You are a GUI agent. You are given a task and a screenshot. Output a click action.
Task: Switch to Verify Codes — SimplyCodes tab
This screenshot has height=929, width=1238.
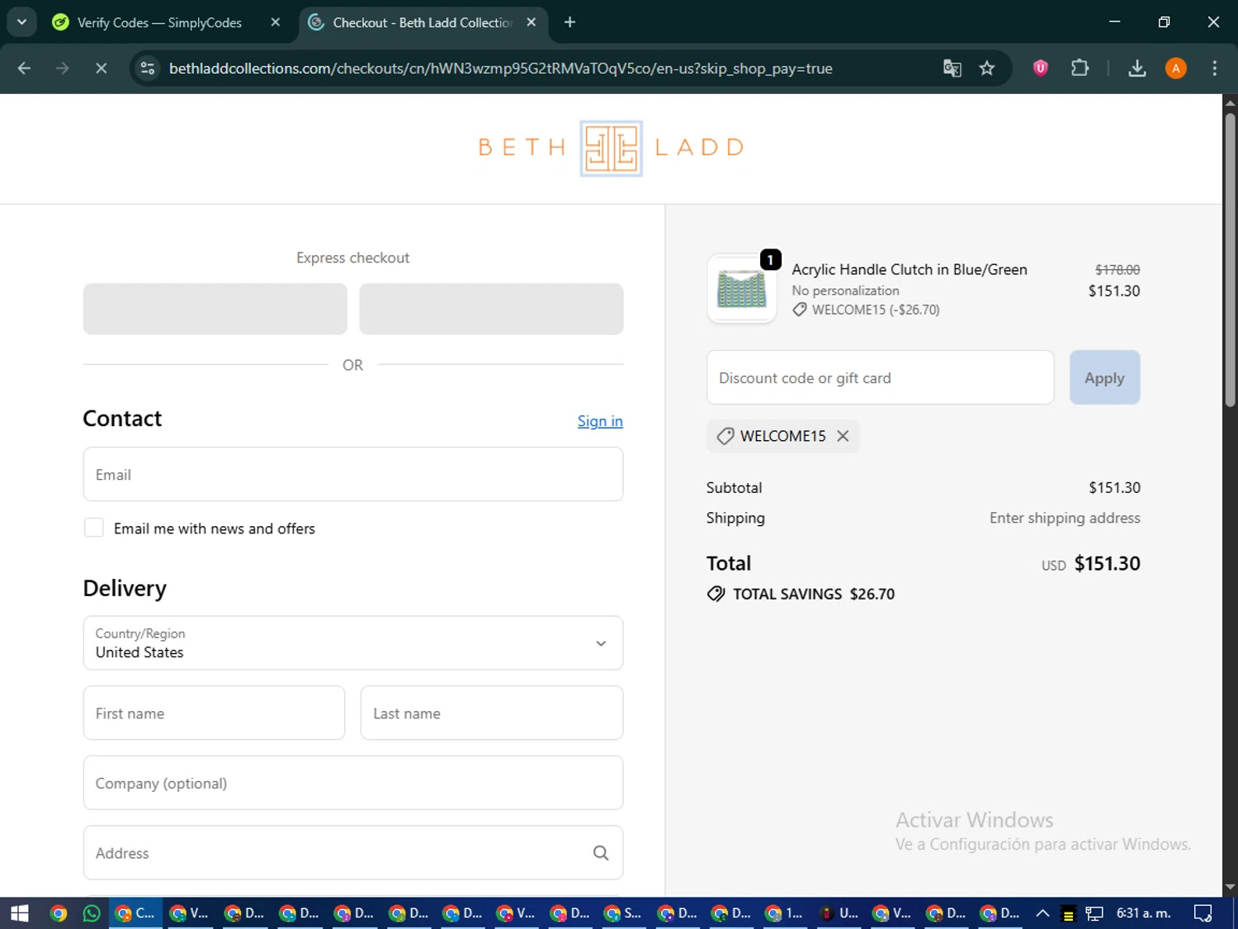(159, 22)
